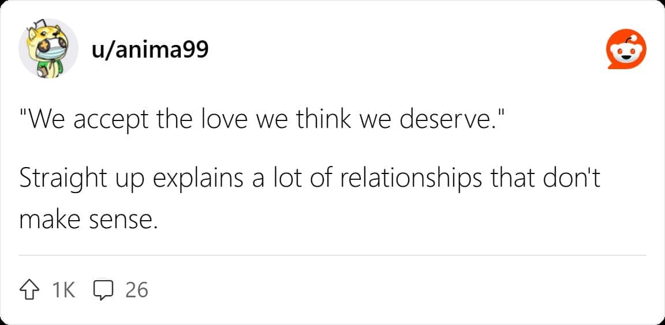This screenshot has width=665, height=325.
Task: Click the 26 comments count
Action: click(137, 289)
